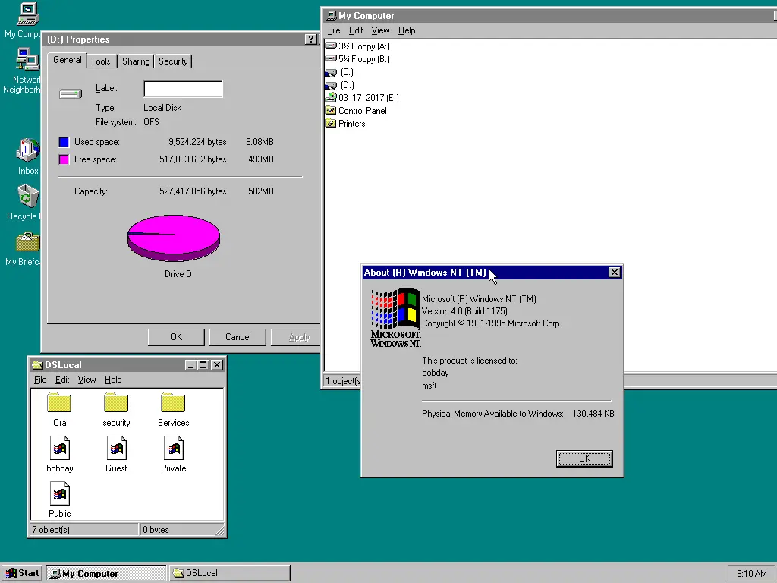
Task: Open the Start menu
Action: click(21, 573)
